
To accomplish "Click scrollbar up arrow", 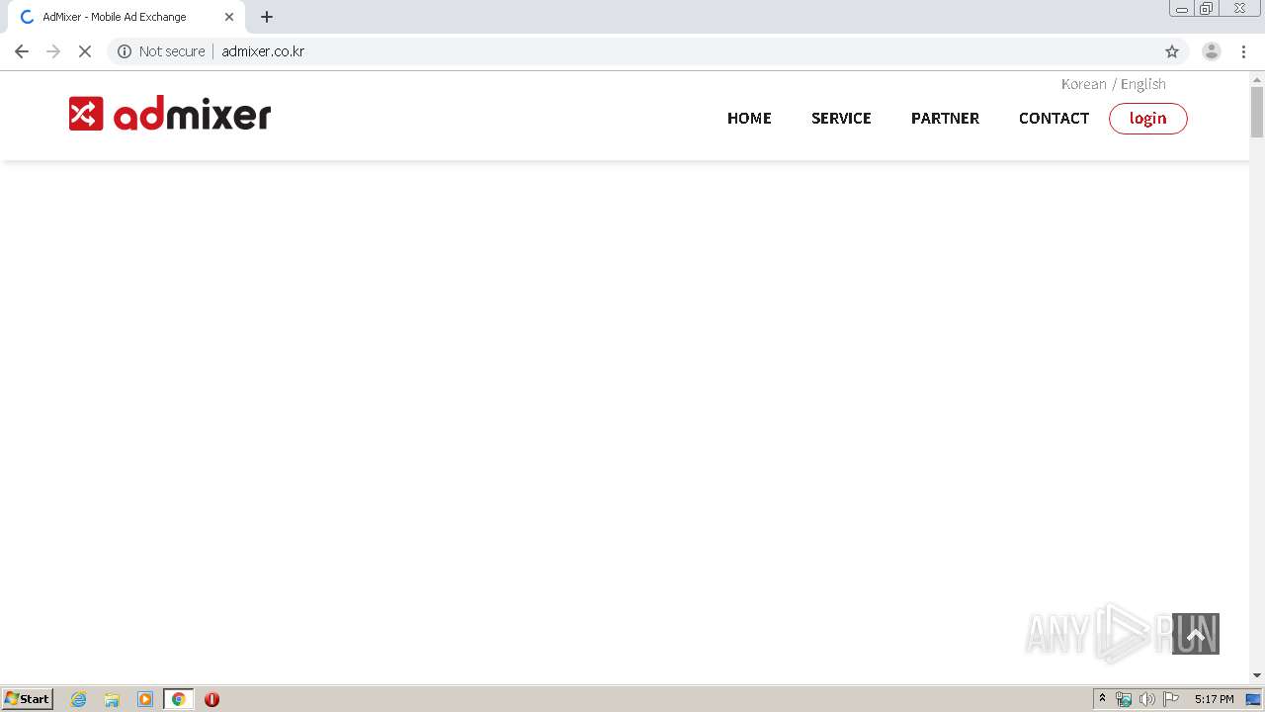I will (1257, 78).
